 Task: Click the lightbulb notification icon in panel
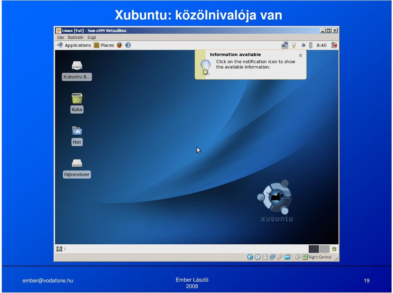coord(294,45)
